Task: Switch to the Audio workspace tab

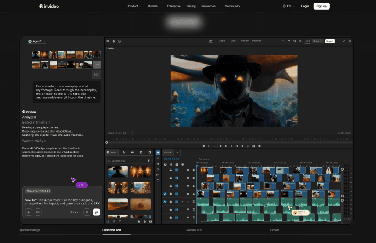Action: 222,41
